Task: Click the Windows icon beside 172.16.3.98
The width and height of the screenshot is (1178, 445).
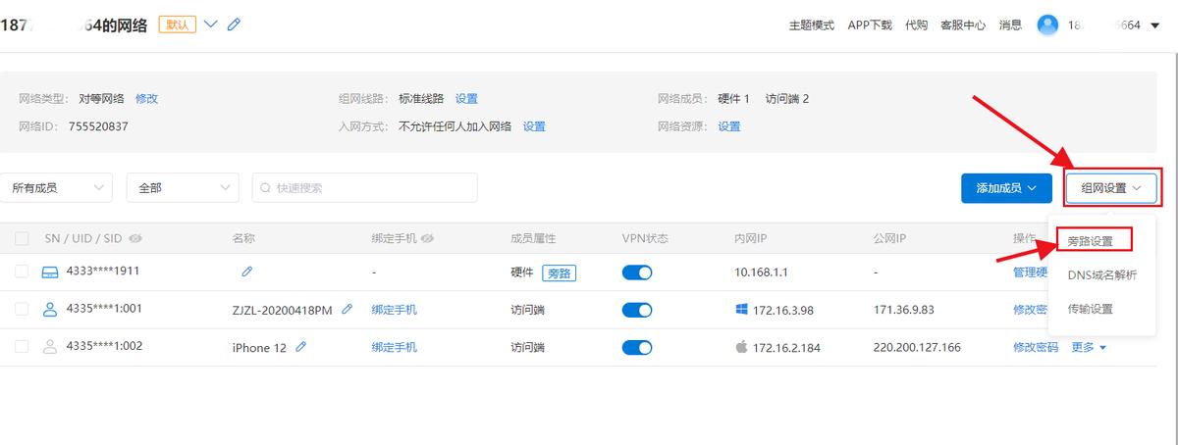Action: point(741,310)
